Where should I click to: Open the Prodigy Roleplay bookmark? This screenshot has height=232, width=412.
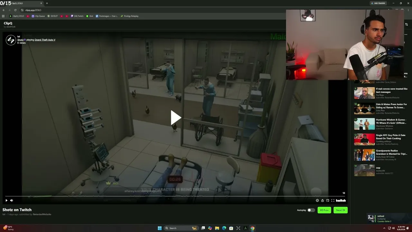(x=129, y=16)
